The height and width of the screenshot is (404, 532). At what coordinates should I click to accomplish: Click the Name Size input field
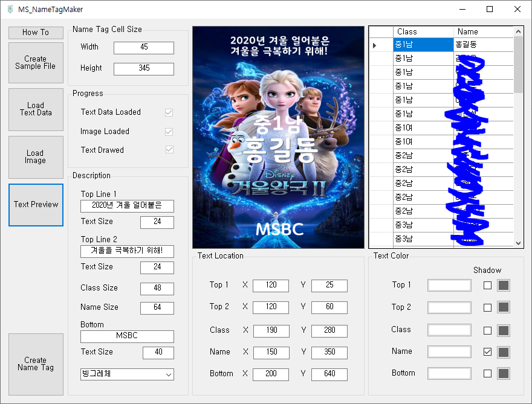tap(157, 308)
